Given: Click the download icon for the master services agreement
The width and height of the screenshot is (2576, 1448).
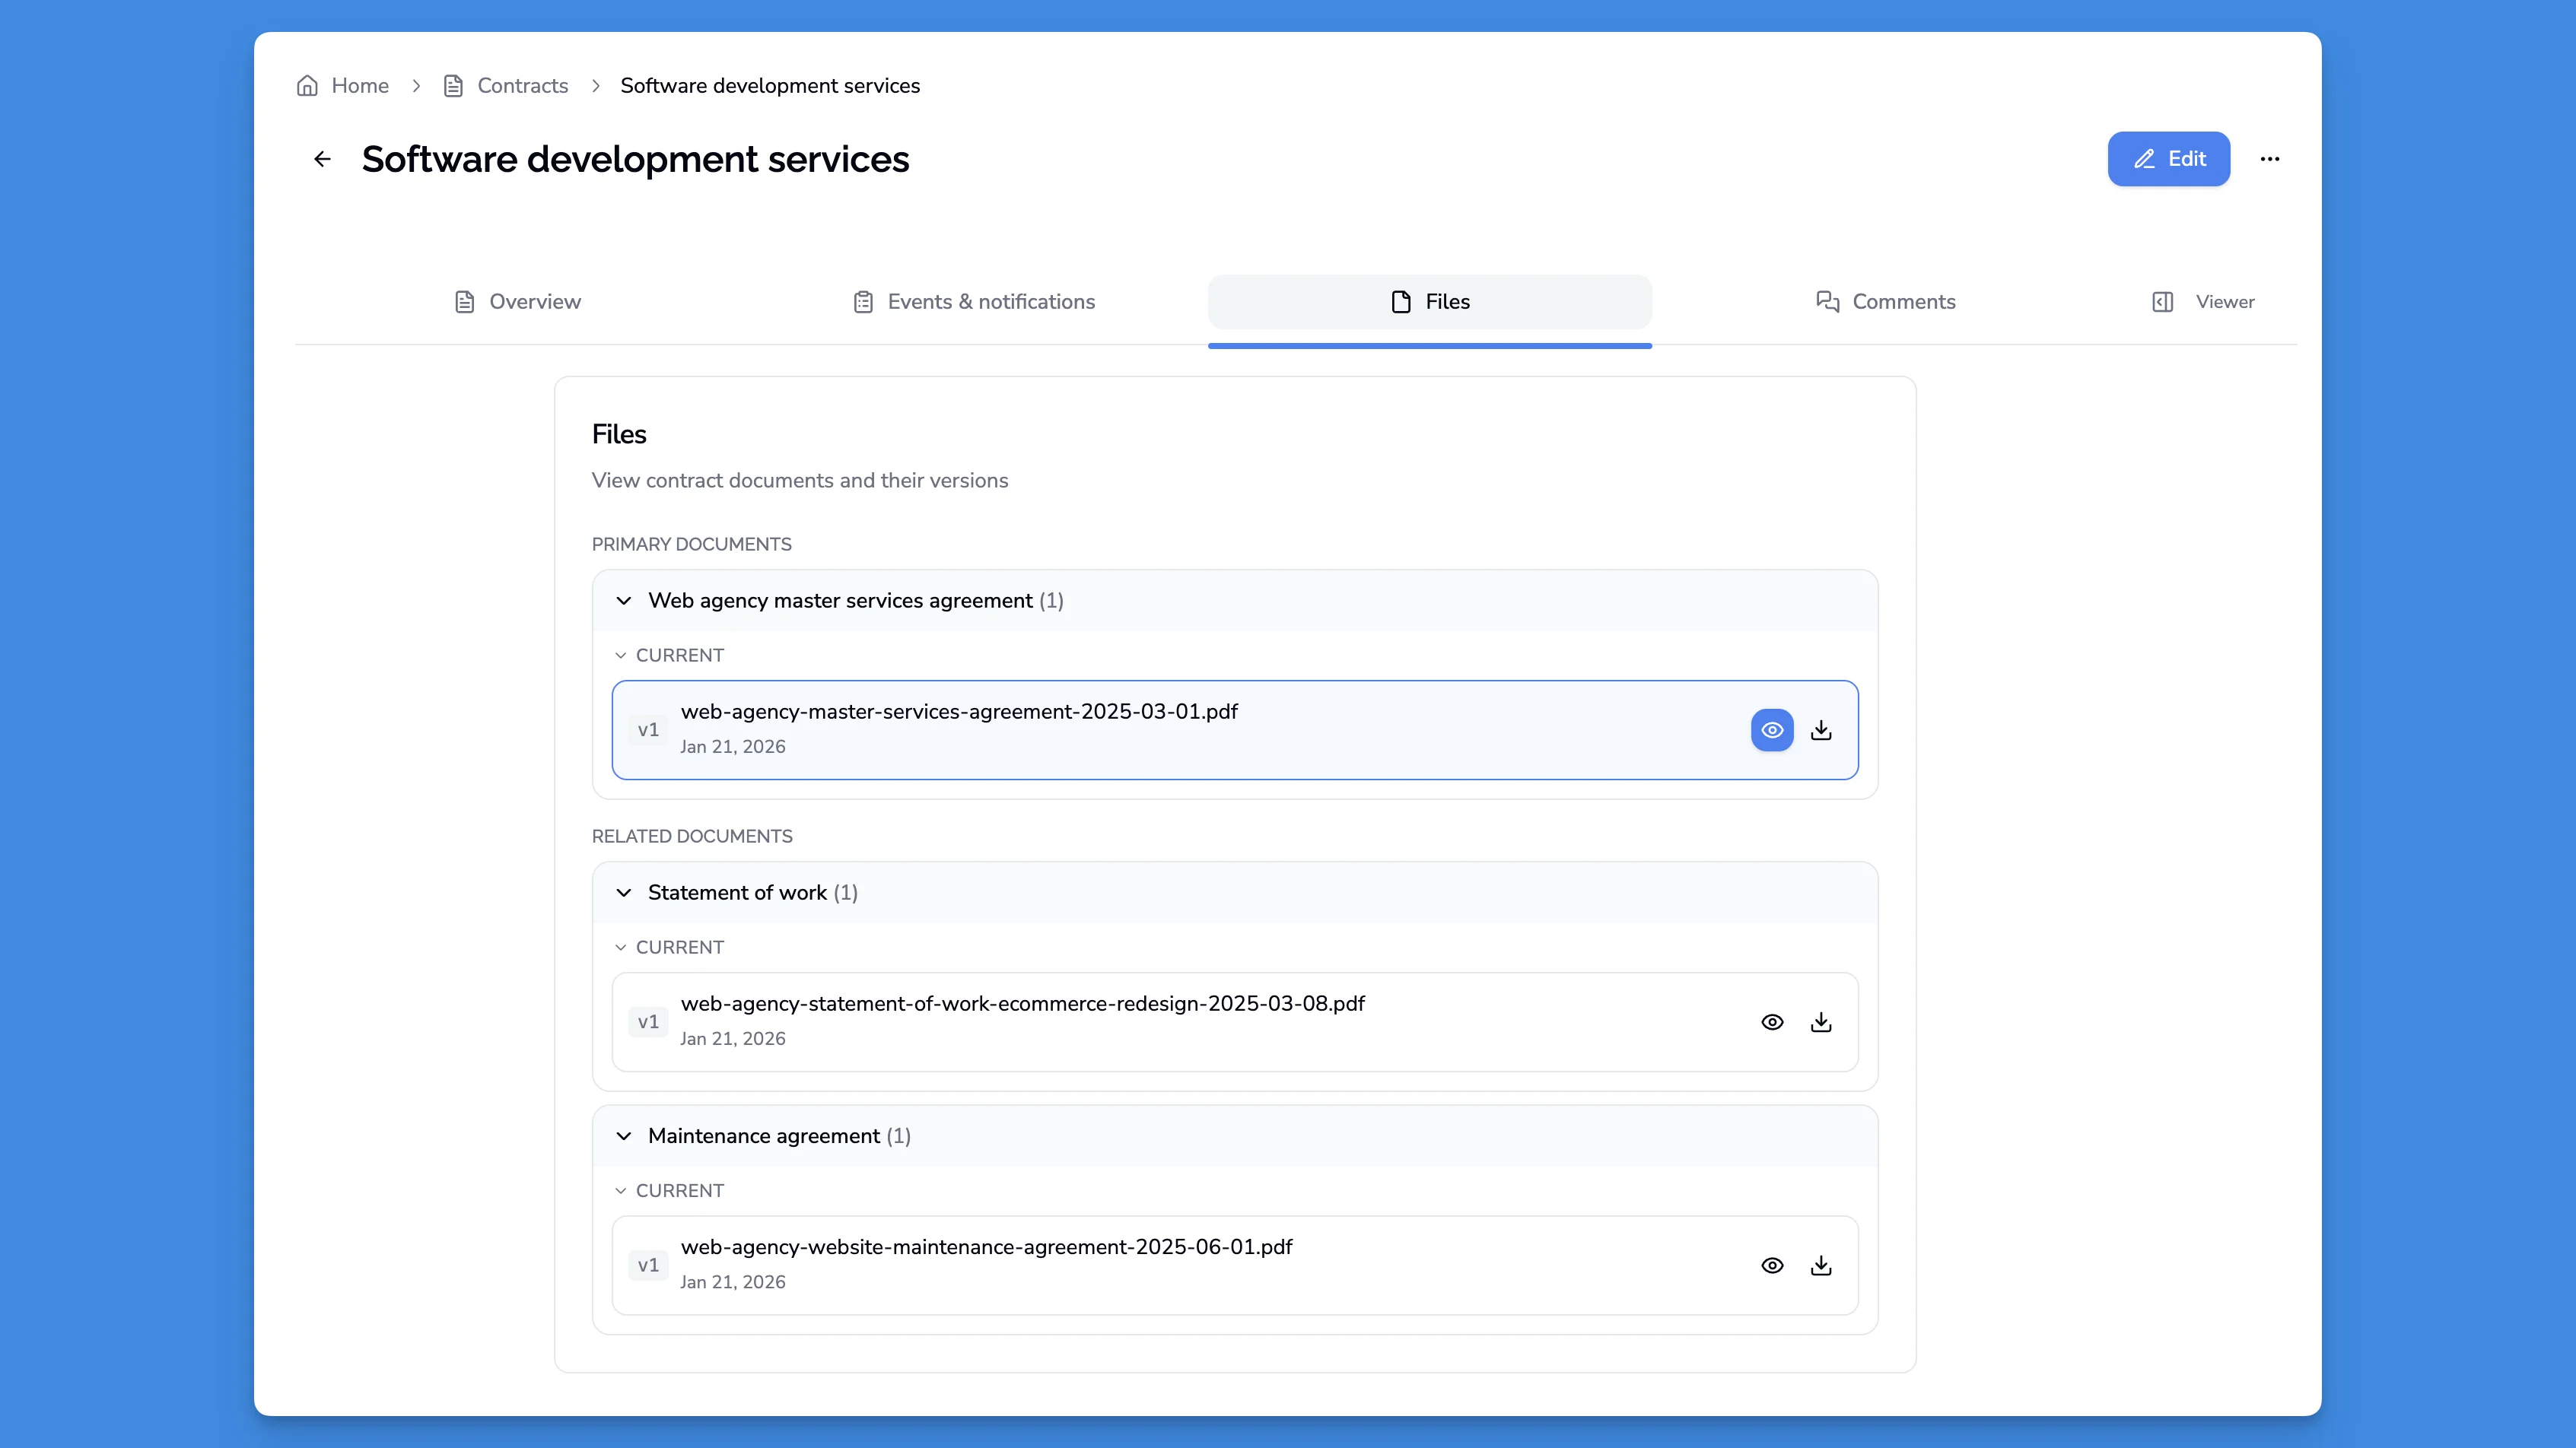Looking at the screenshot, I should (x=1821, y=729).
